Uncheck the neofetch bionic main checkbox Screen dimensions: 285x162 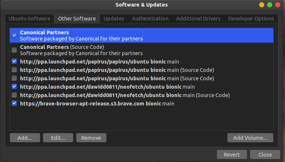tap(14, 86)
